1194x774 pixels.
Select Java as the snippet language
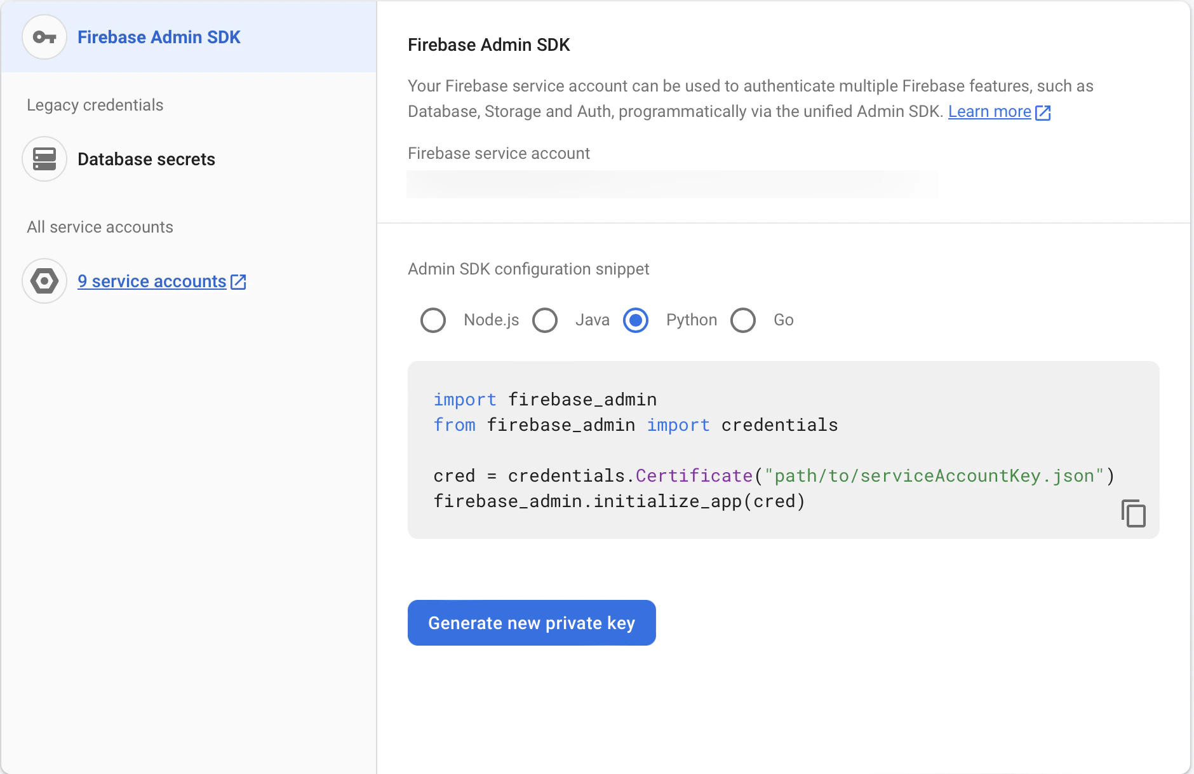[545, 320]
